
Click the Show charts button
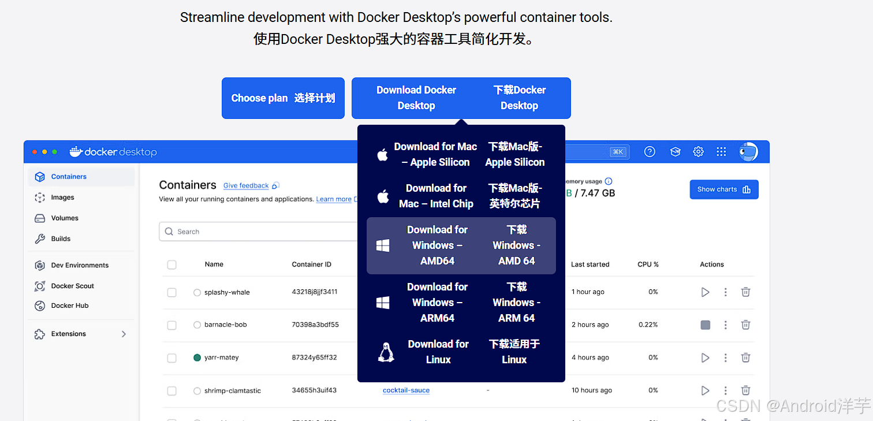click(x=724, y=189)
